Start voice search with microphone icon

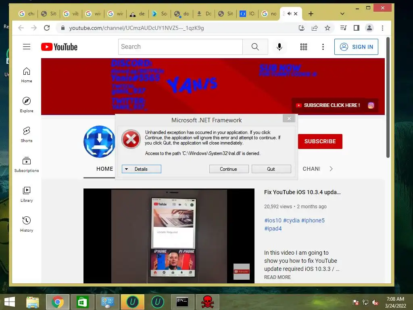[280, 47]
